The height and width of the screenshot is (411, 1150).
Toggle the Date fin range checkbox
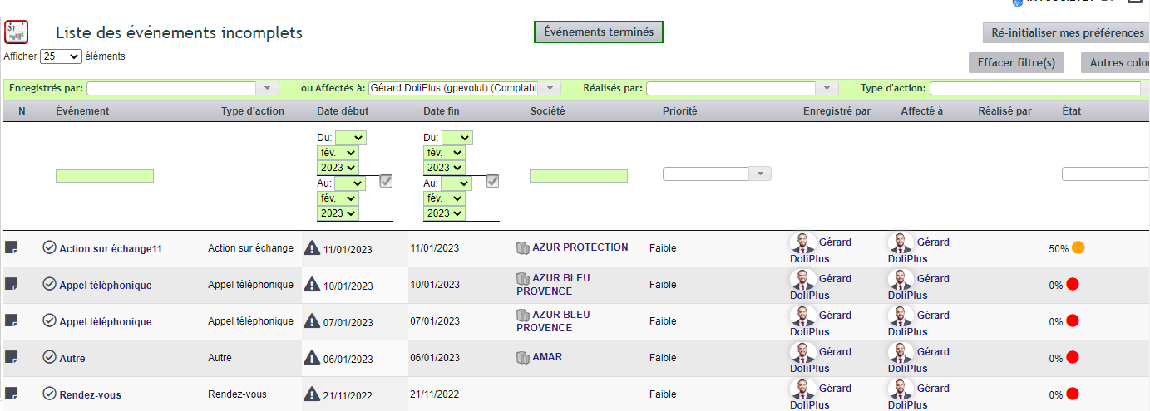click(492, 181)
